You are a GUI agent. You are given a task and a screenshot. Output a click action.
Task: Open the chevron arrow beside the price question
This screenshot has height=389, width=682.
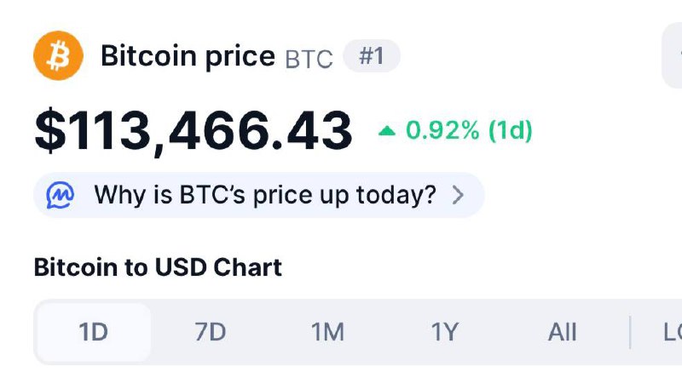click(x=458, y=195)
